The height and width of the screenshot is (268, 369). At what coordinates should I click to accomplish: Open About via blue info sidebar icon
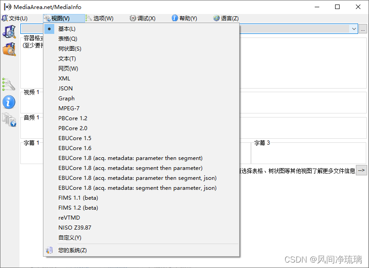point(9,102)
